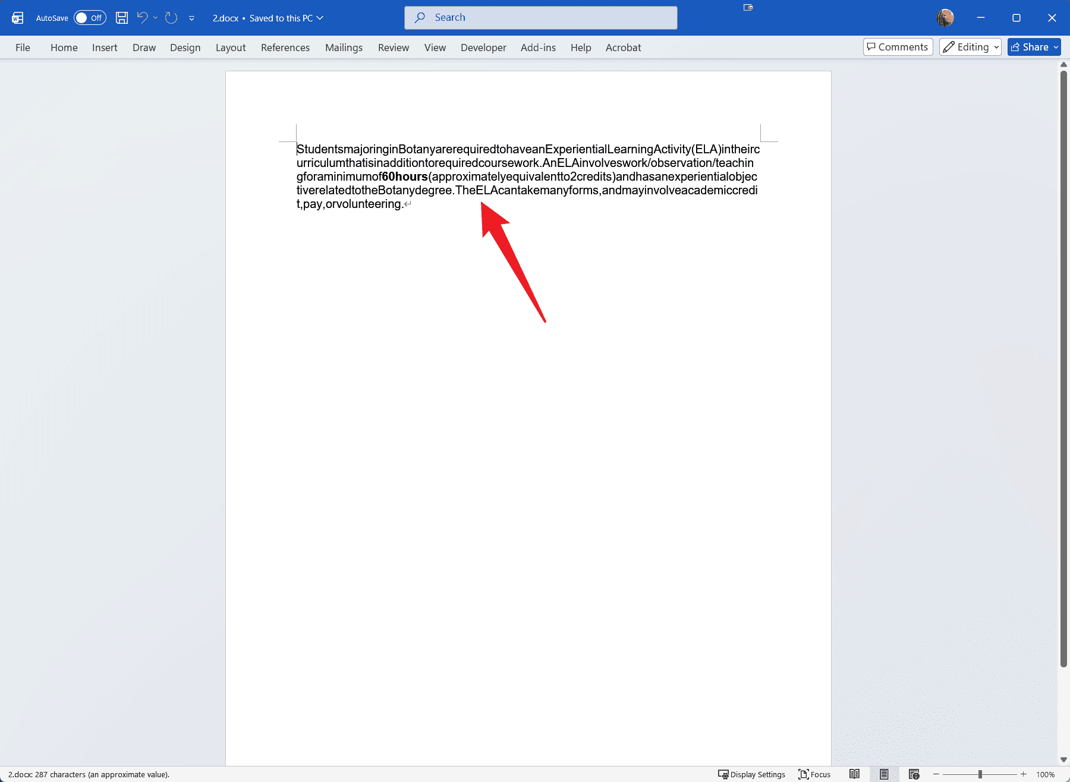
Task: Click the vertical scrollbar thumb
Action: coord(1063,368)
